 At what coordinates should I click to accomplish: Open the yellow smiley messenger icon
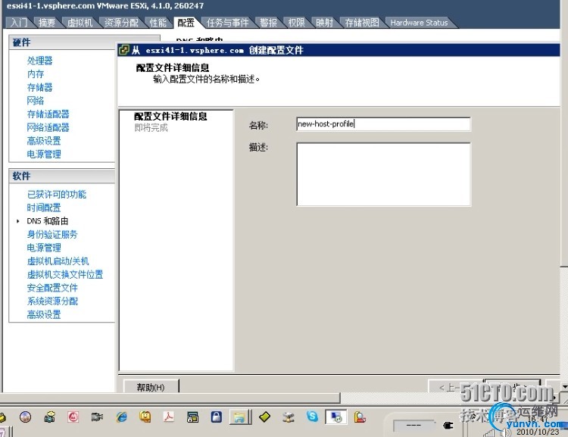[x=145, y=417]
